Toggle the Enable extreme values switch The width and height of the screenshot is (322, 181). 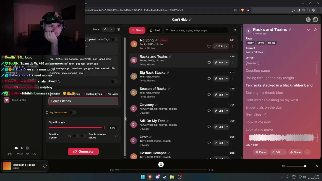point(84,136)
